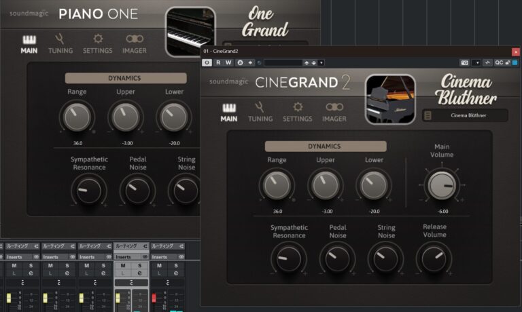Toggle the CineGrand2 plugin power button
Image resolution: width=522 pixels, height=312 pixels.
tap(207, 62)
